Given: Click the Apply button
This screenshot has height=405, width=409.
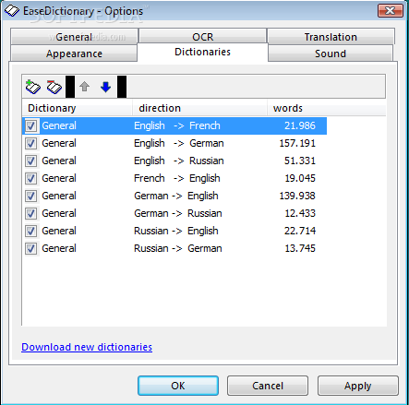Looking at the screenshot, I should [358, 386].
